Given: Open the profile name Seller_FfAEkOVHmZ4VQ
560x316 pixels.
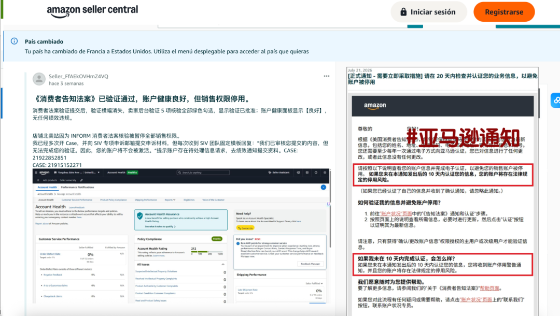Looking at the screenshot, I should click(x=78, y=76).
